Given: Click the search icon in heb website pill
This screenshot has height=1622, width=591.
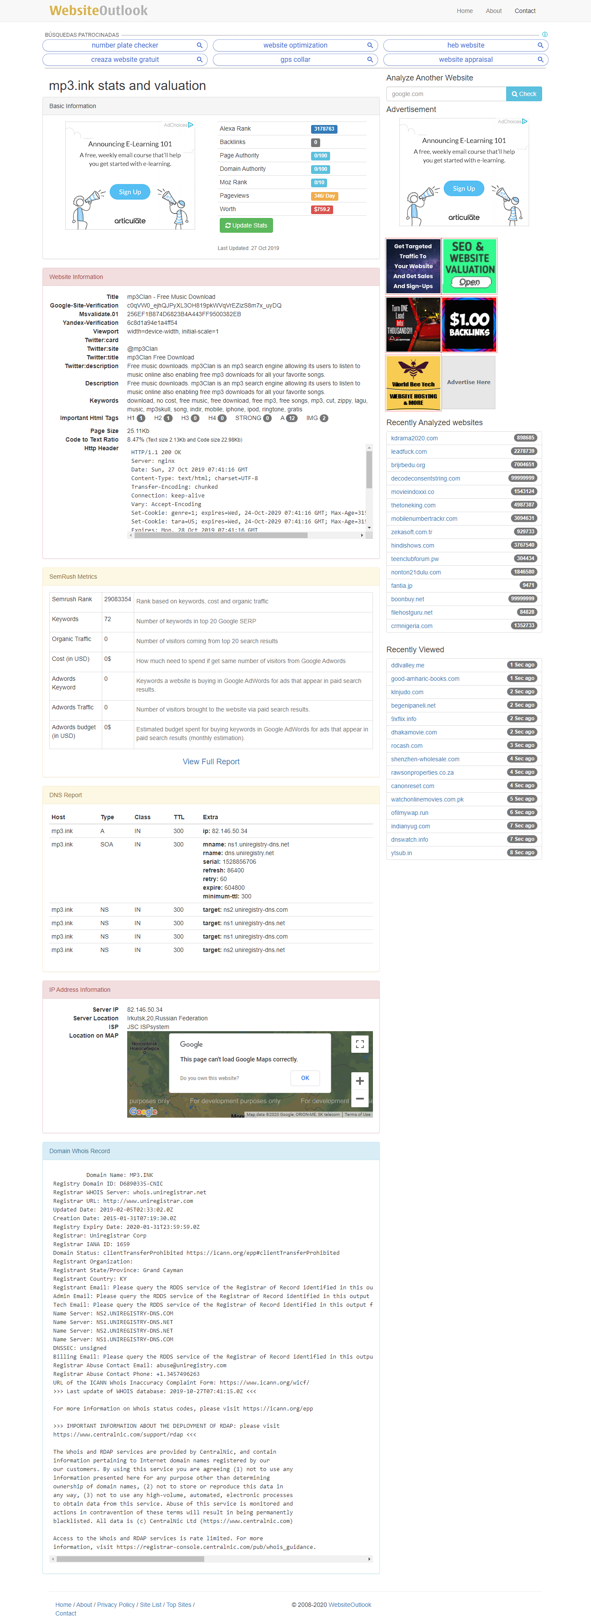Looking at the screenshot, I should [540, 45].
